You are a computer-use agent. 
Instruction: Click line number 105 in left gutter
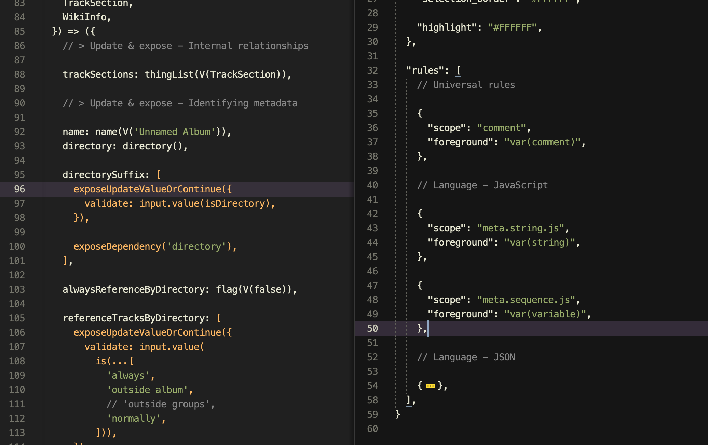click(x=17, y=318)
